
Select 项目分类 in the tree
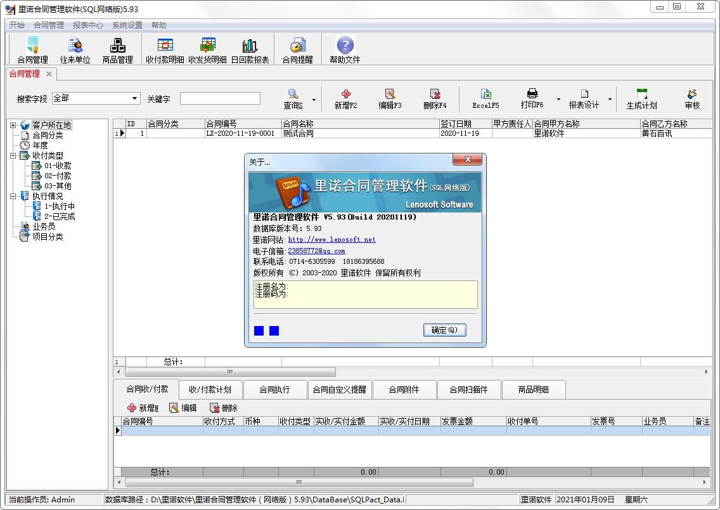(x=48, y=237)
